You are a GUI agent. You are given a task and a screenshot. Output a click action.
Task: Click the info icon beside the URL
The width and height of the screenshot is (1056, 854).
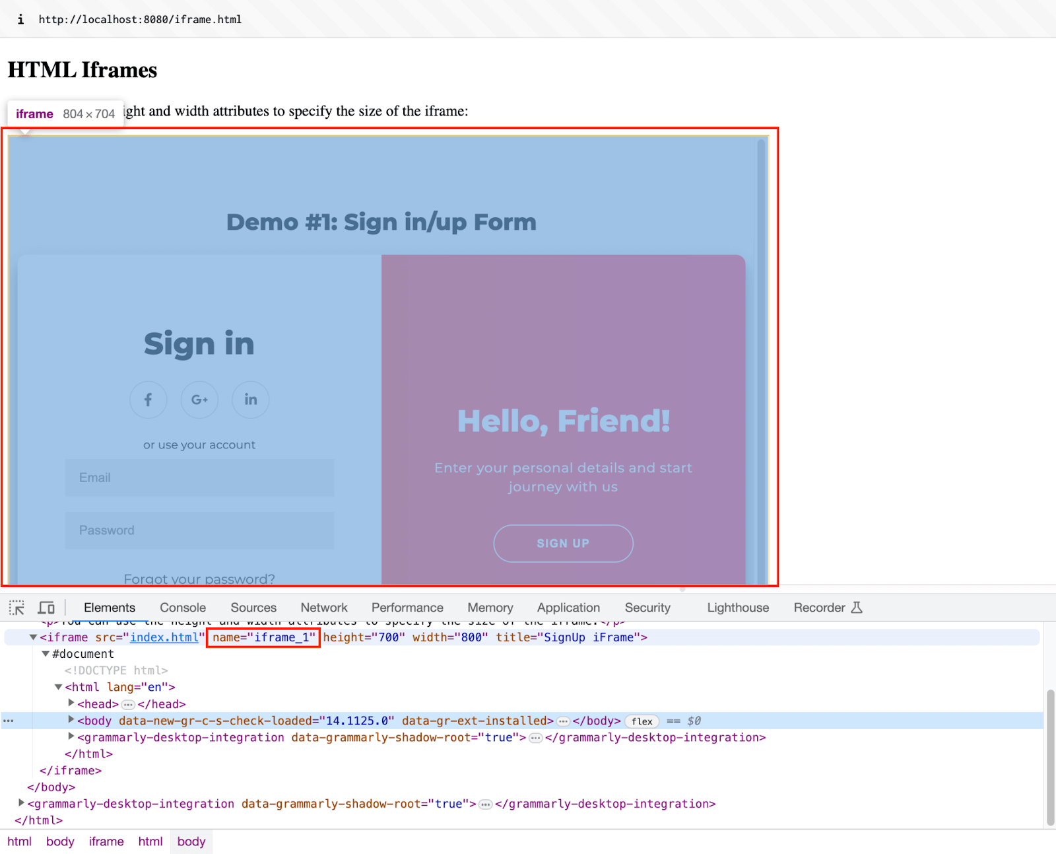click(x=20, y=19)
